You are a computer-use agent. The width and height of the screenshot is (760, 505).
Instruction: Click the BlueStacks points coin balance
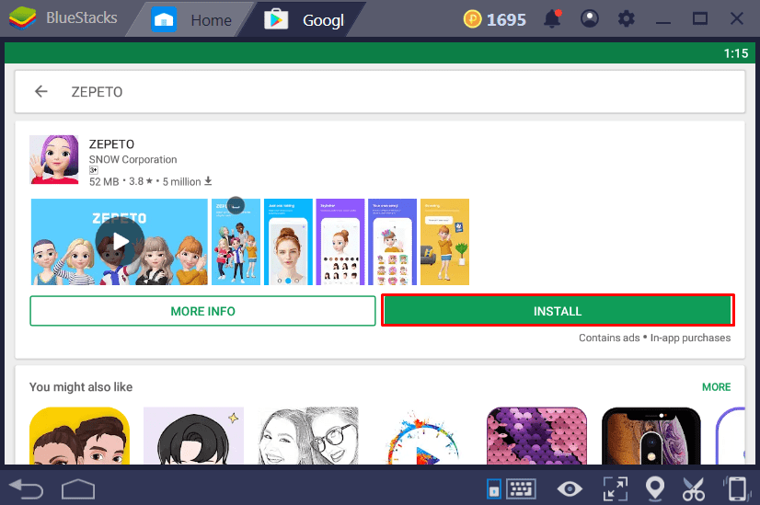pyautogui.click(x=495, y=18)
